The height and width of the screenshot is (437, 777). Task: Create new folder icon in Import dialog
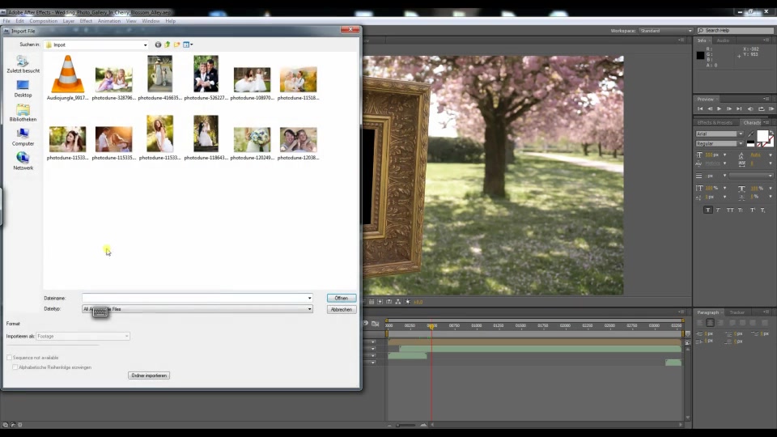pyautogui.click(x=177, y=45)
